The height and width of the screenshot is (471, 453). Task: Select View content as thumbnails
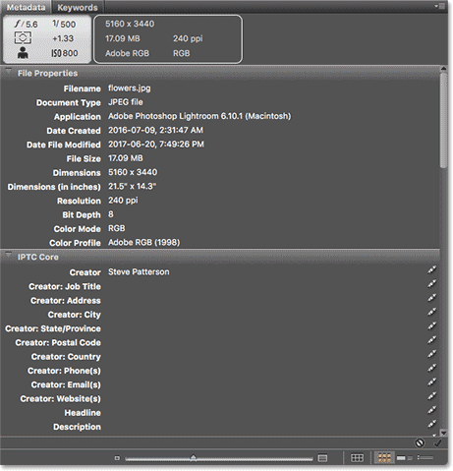[x=384, y=457]
